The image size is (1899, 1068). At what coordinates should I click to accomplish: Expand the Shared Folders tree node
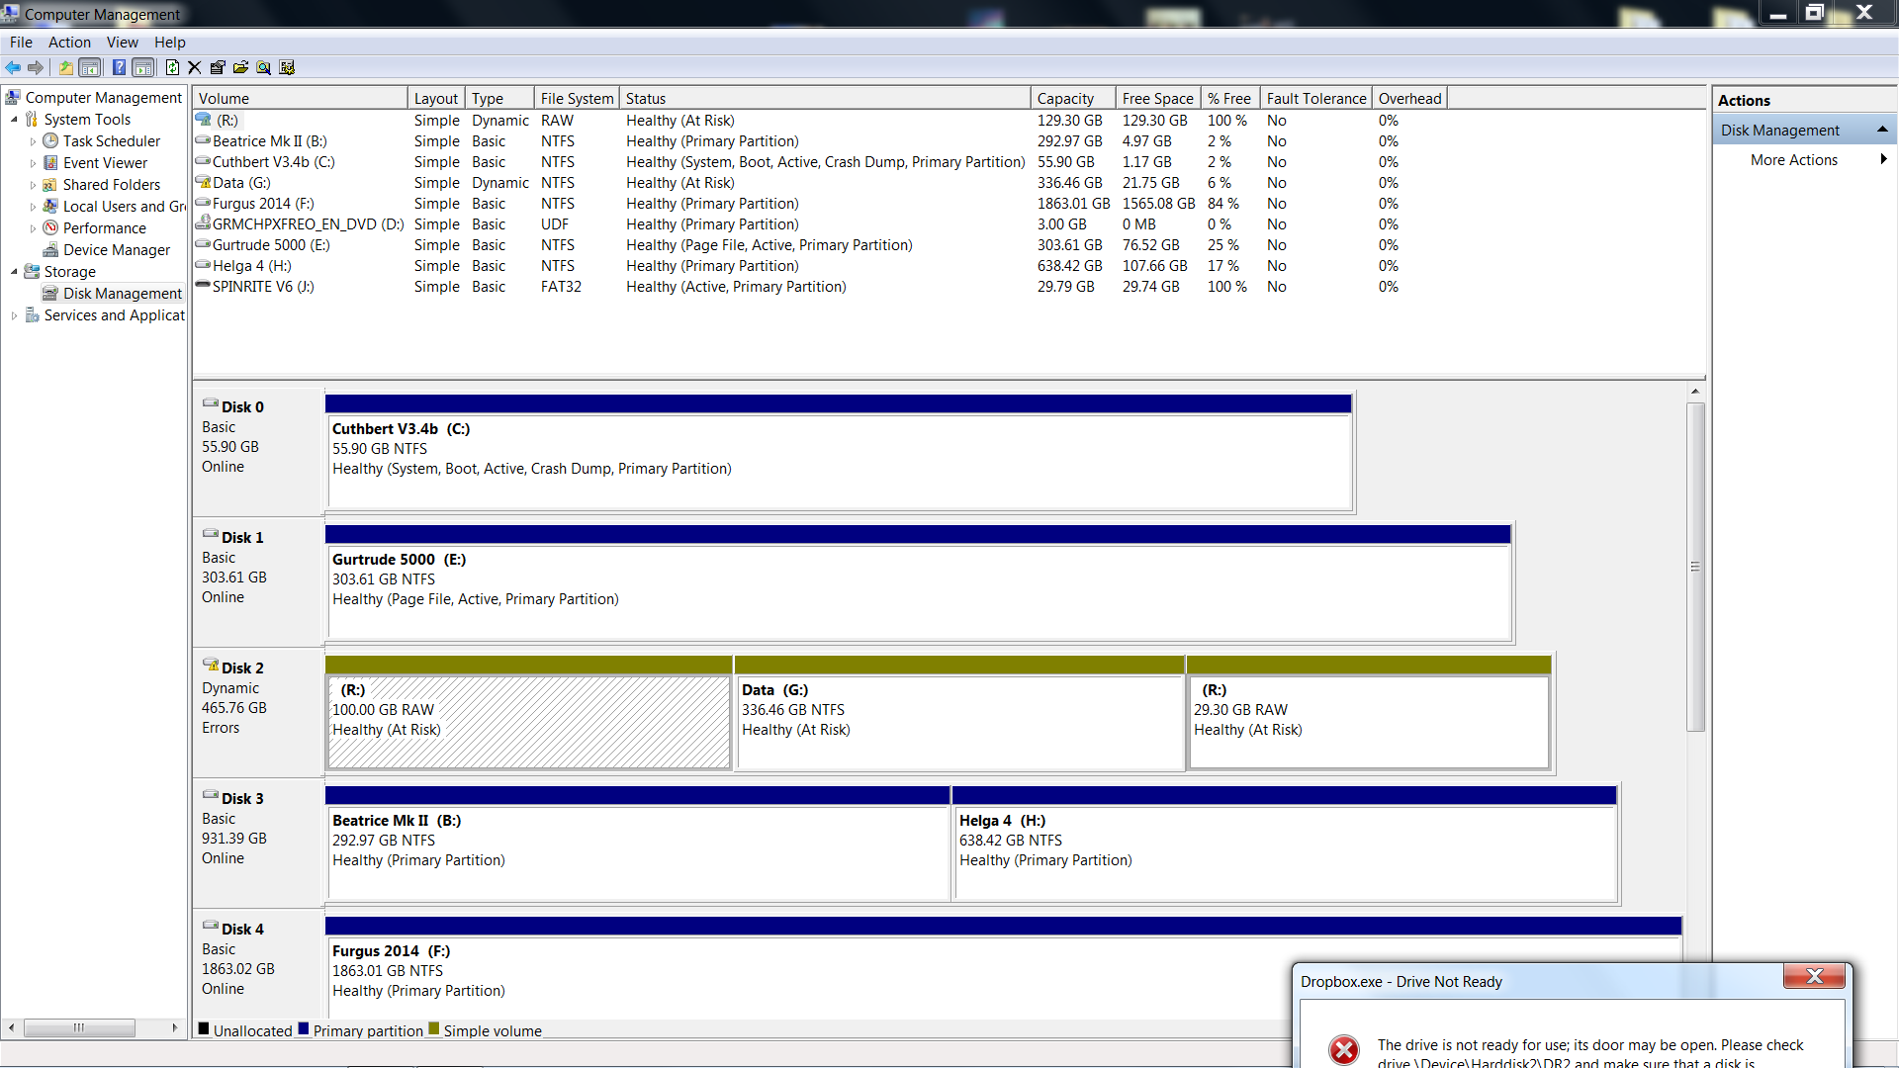coord(33,185)
